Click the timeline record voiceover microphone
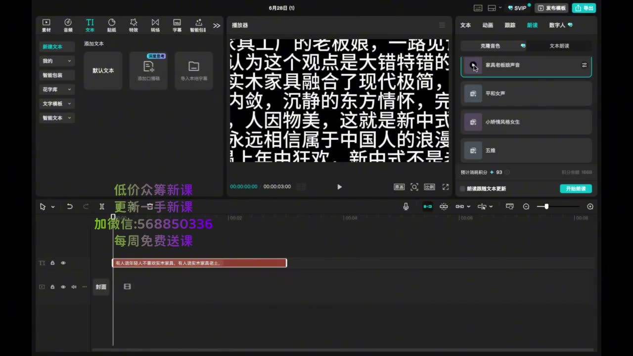The width and height of the screenshot is (633, 356). 406,207
